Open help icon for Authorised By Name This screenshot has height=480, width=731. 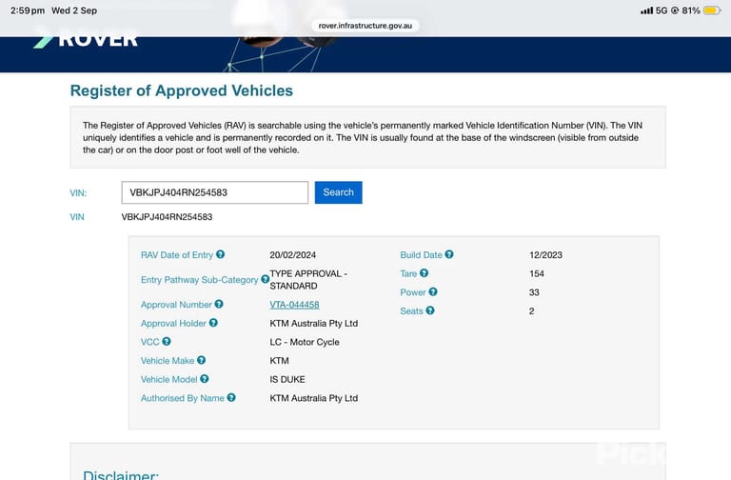231,397
